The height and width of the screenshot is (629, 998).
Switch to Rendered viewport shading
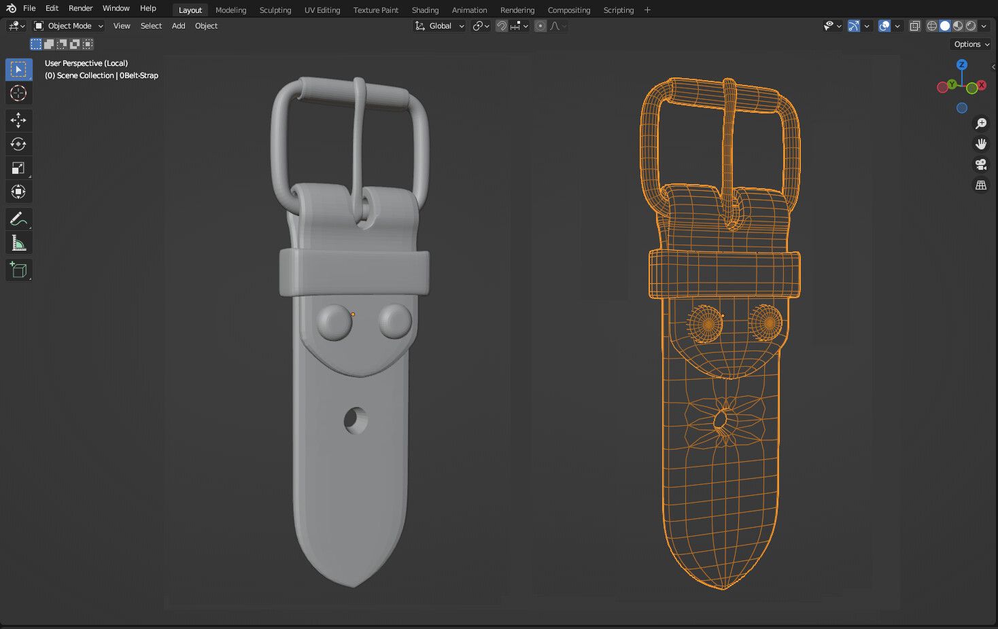tap(971, 26)
